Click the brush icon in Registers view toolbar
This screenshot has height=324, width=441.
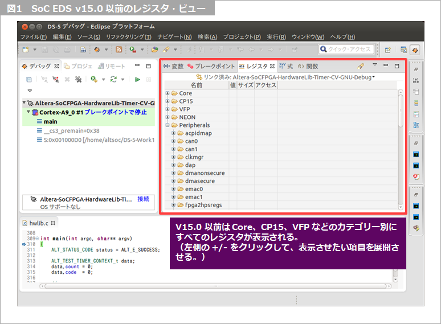pyautogui.click(x=361, y=66)
